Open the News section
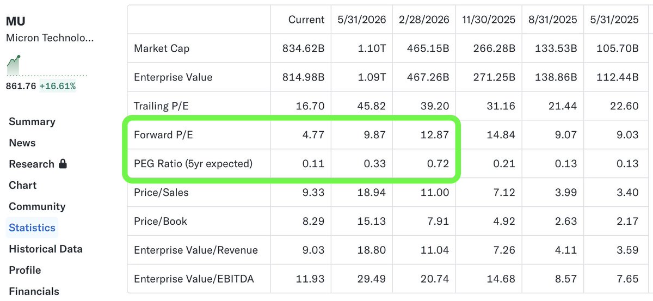This screenshot has height=301, width=653. coord(22,143)
